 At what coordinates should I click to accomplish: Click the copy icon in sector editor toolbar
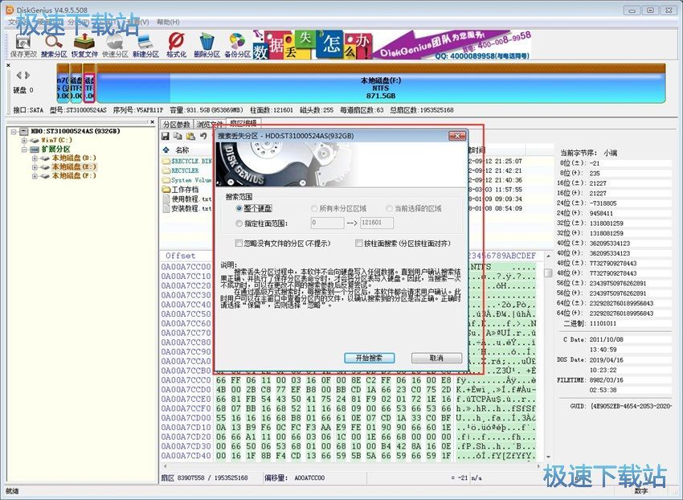(x=178, y=136)
